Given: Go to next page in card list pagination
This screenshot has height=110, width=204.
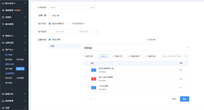Looking at the screenshot, I should [x=95, y=99].
